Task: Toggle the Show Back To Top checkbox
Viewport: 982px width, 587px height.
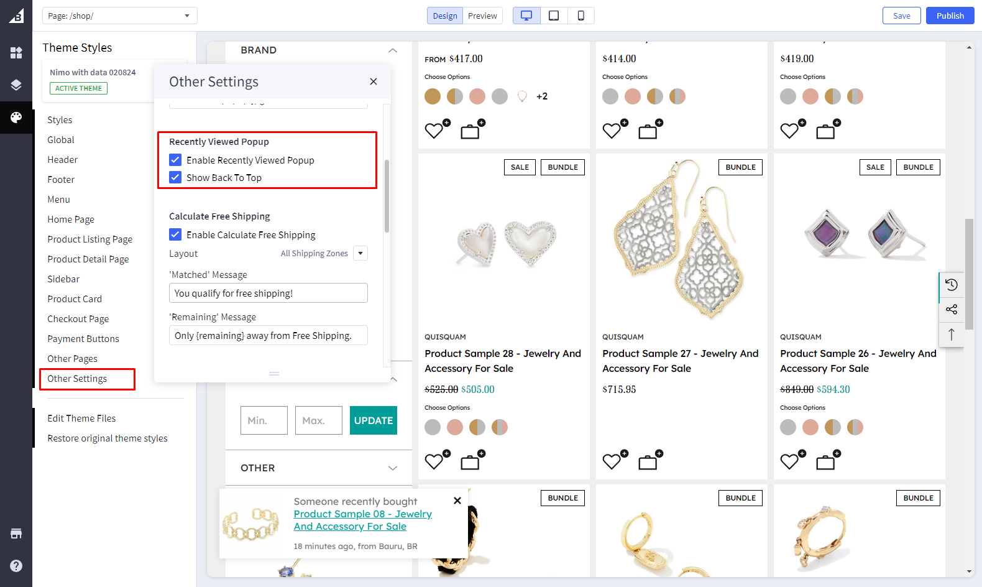Action: (x=175, y=177)
